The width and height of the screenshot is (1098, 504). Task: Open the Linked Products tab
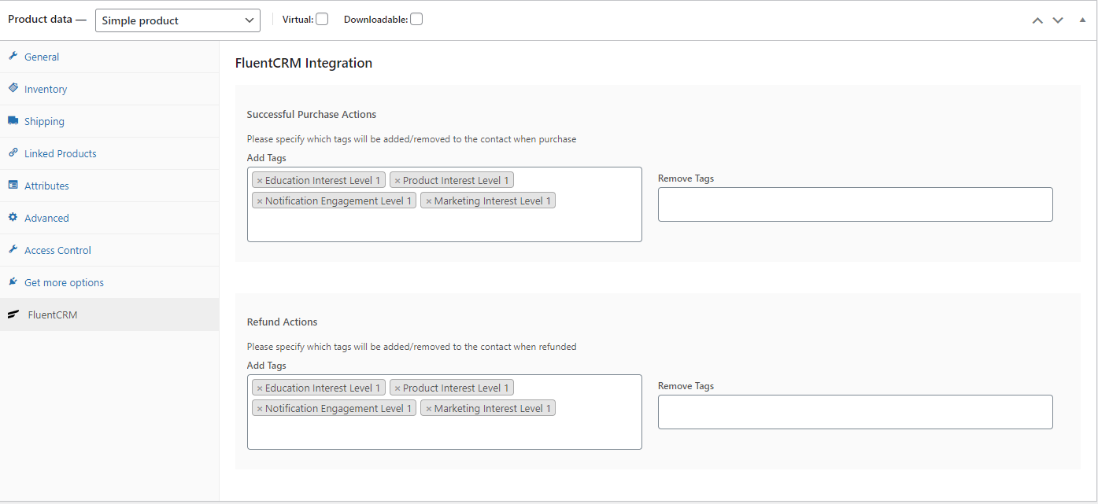click(x=109, y=153)
